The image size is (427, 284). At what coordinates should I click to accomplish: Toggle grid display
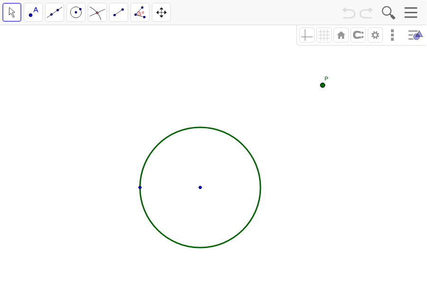pos(324,35)
